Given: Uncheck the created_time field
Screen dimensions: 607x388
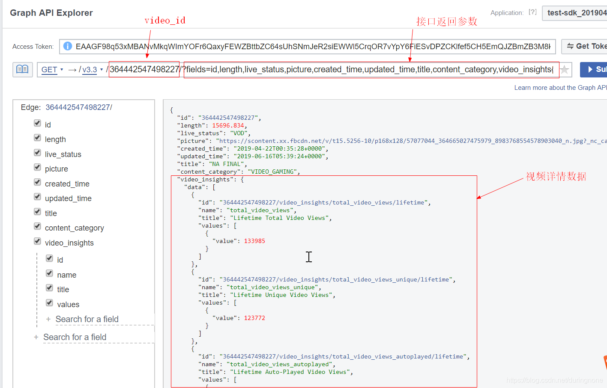Looking at the screenshot, I should (x=37, y=182).
